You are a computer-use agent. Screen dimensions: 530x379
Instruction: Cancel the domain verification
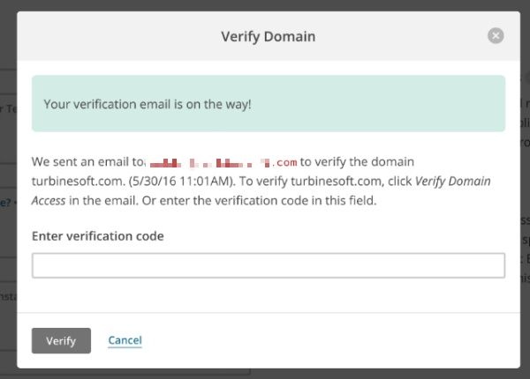(x=125, y=340)
